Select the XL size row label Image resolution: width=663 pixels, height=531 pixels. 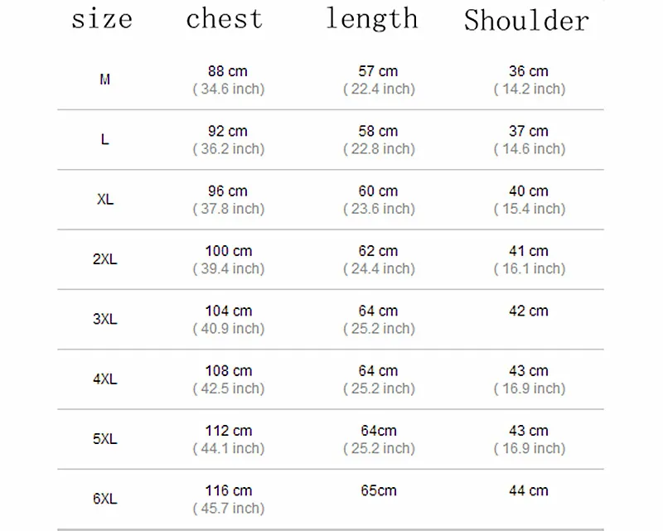pyautogui.click(x=104, y=200)
